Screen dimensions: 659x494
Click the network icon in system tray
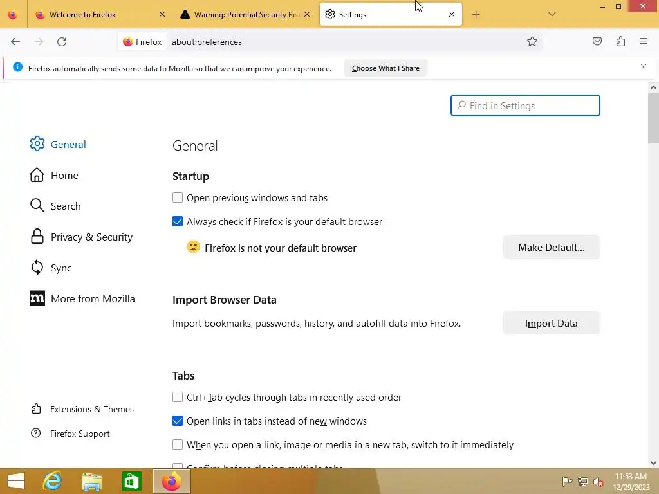pos(583,481)
